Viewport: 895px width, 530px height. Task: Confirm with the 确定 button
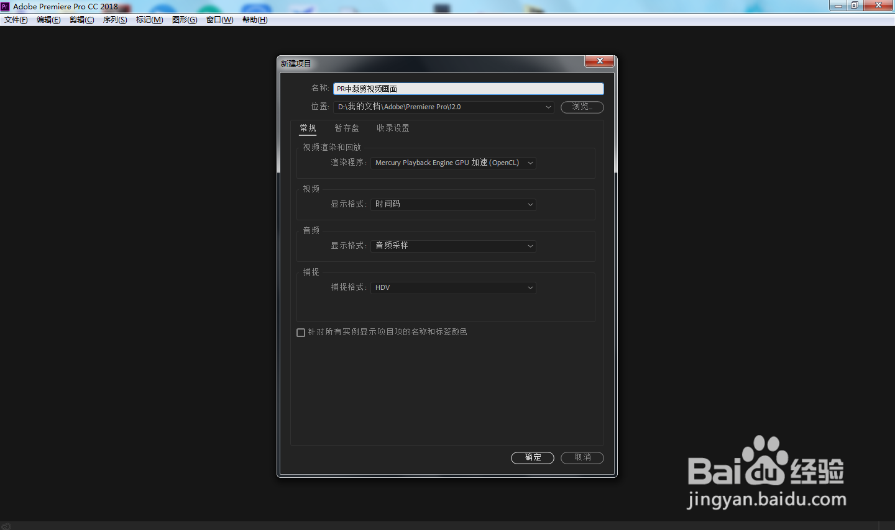pos(533,457)
